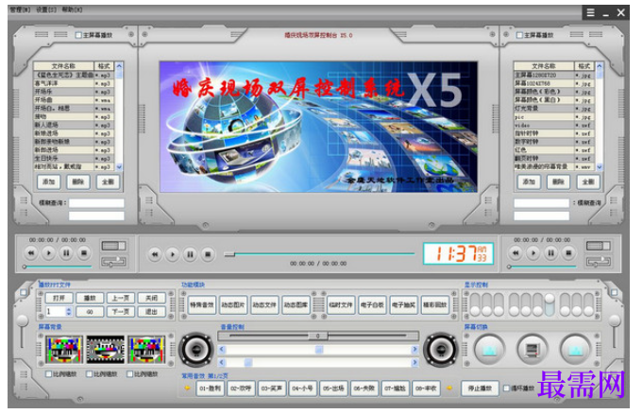Screen dimensions: 643x414
Task: Rewind the right screen player
Action: [516, 253]
